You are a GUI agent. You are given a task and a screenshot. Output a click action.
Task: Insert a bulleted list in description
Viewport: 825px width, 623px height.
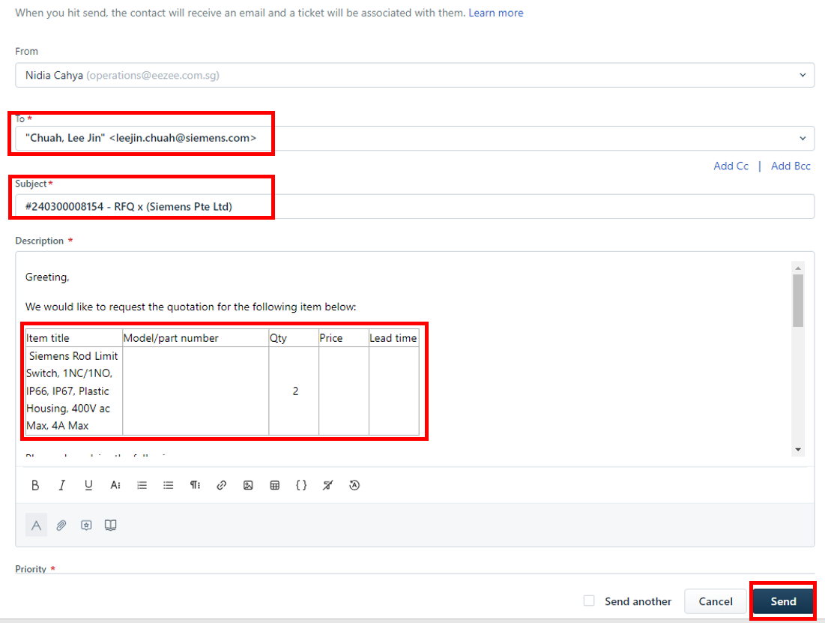point(169,485)
